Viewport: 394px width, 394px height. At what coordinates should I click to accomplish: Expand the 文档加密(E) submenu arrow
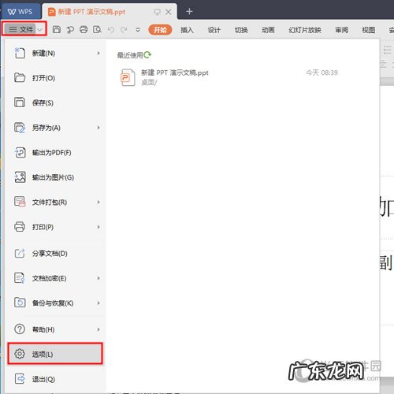98,278
